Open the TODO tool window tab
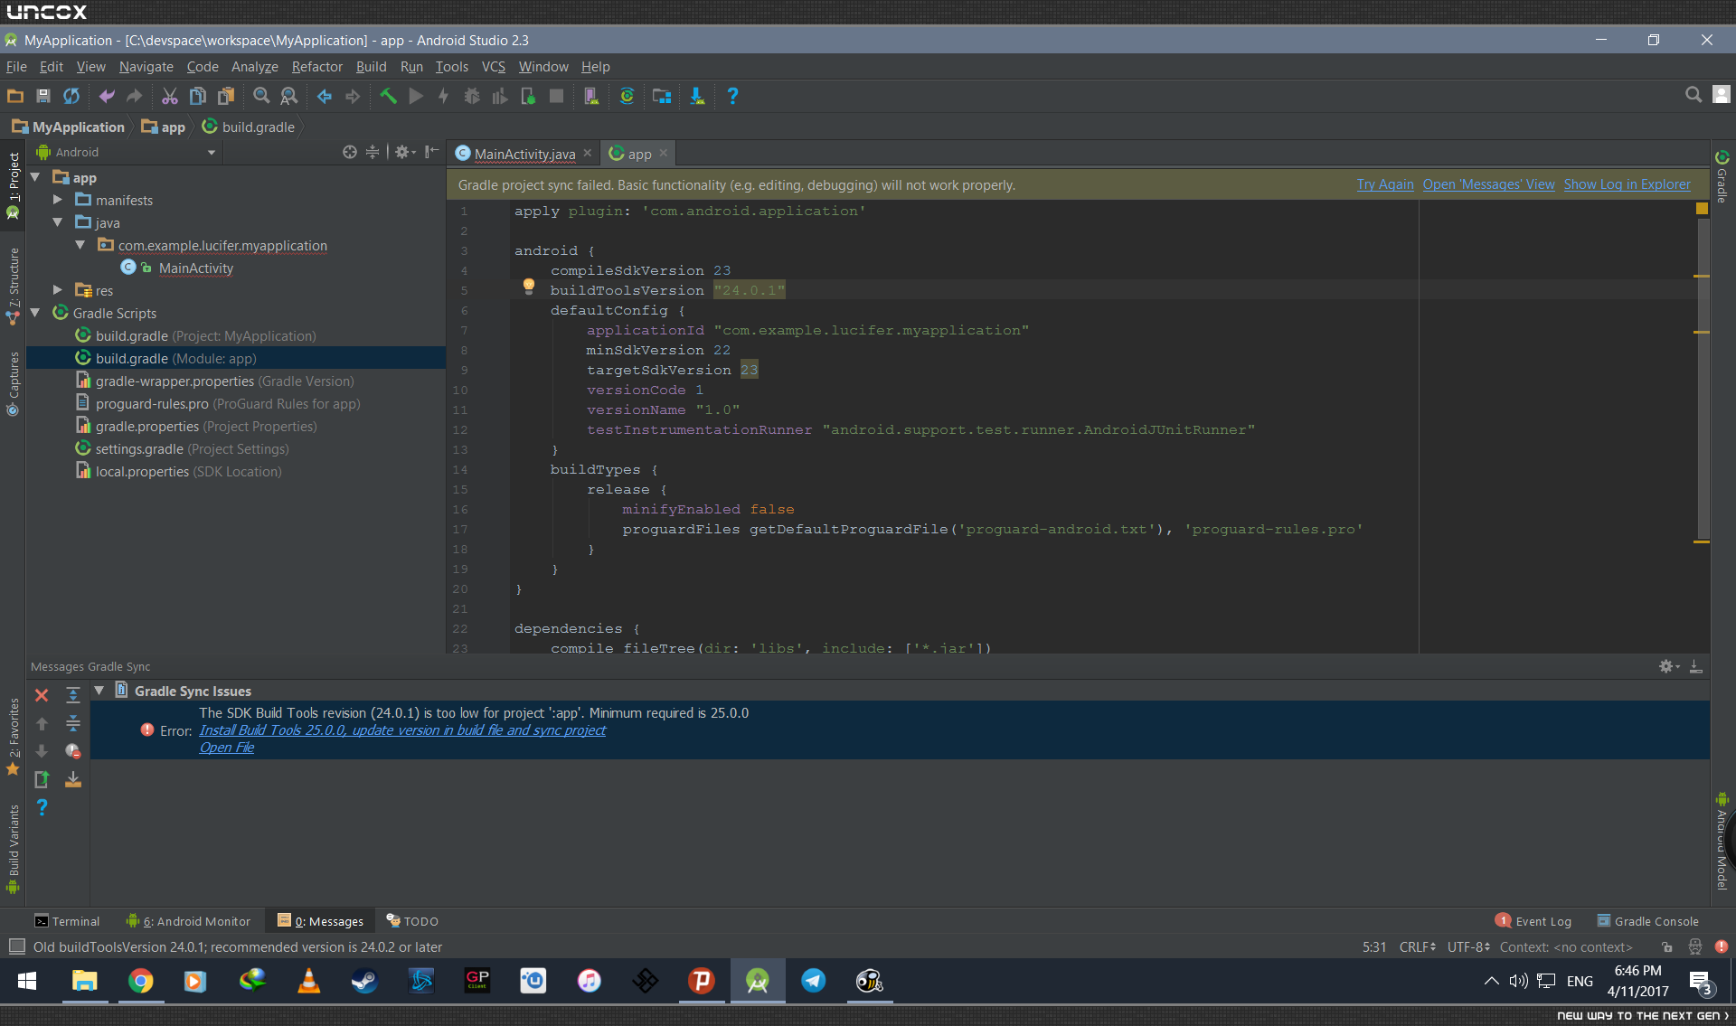 [412, 921]
